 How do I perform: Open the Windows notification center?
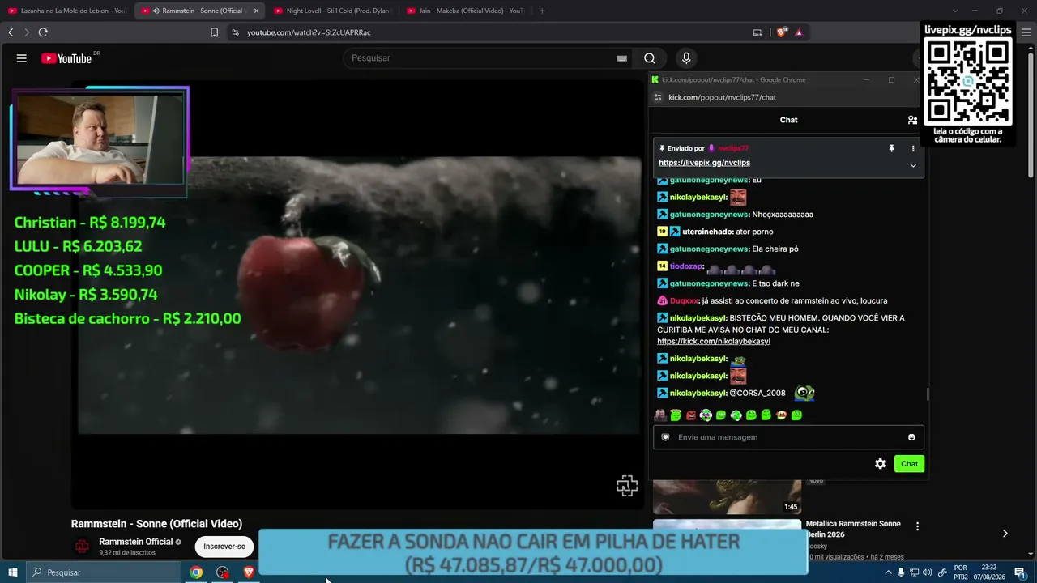[x=1020, y=572]
